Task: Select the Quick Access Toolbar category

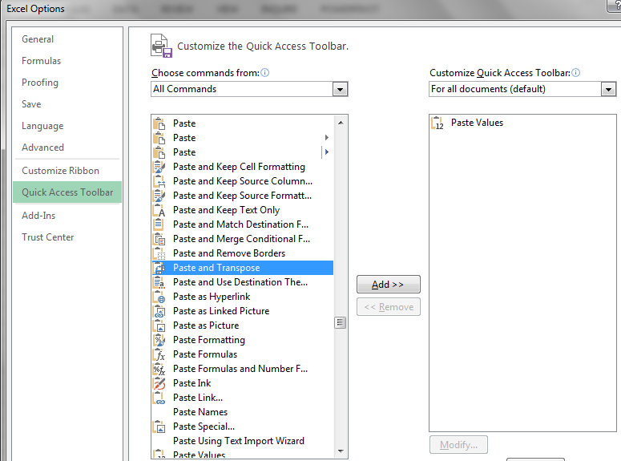Action: (67, 192)
